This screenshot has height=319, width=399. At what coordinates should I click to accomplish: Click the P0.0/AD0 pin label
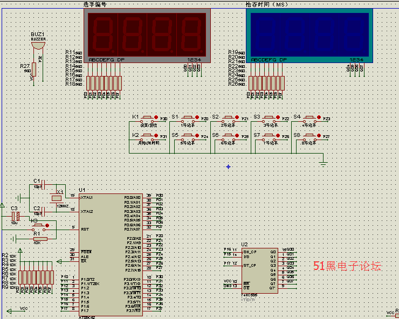132,198
